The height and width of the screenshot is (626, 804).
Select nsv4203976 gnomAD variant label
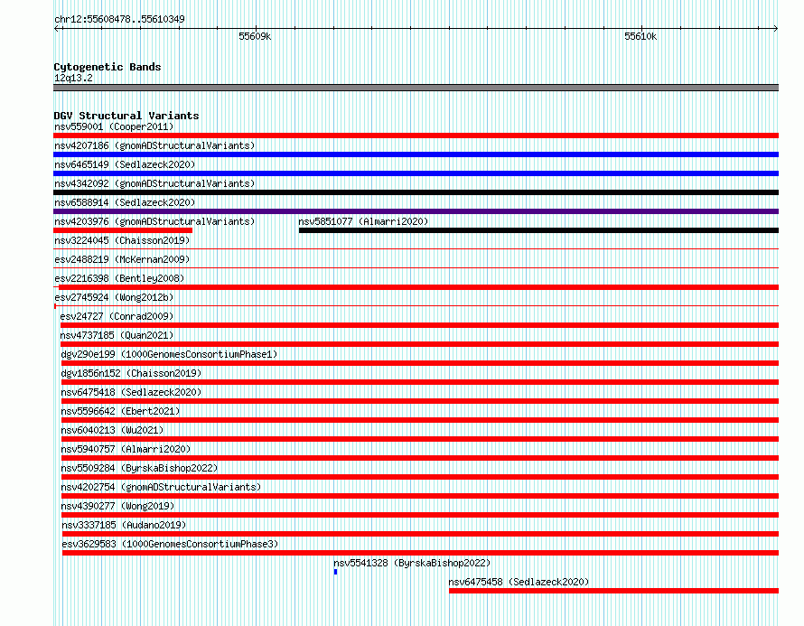pyautogui.click(x=154, y=221)
